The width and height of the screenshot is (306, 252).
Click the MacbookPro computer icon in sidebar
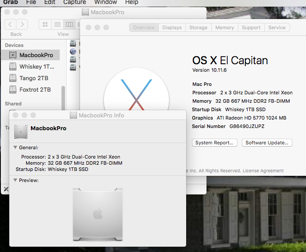click(13, 55)
